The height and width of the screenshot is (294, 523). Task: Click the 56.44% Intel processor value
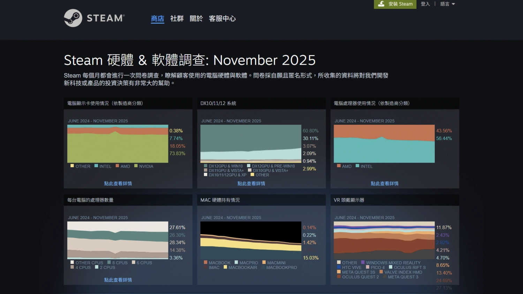(x=444, y=138)
